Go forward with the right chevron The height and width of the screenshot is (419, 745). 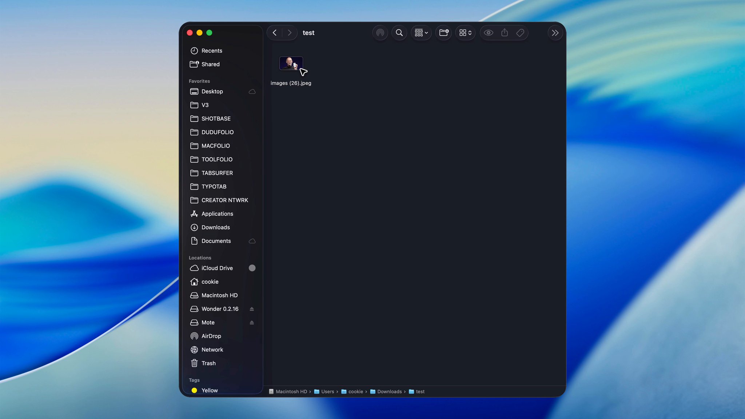point(290,33)
